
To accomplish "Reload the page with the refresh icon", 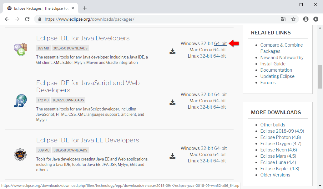I will (x=27, y=19).
